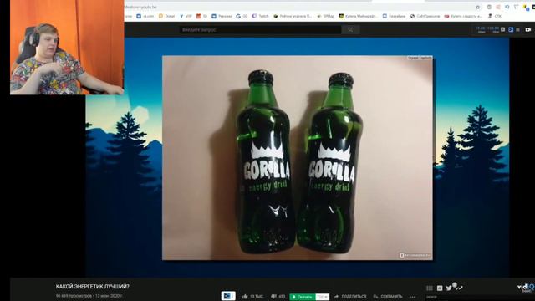Focus the YouTube search field Введите запрос
Image resolution: width=535 pixels, height=301 pixels.
[260, 30]
